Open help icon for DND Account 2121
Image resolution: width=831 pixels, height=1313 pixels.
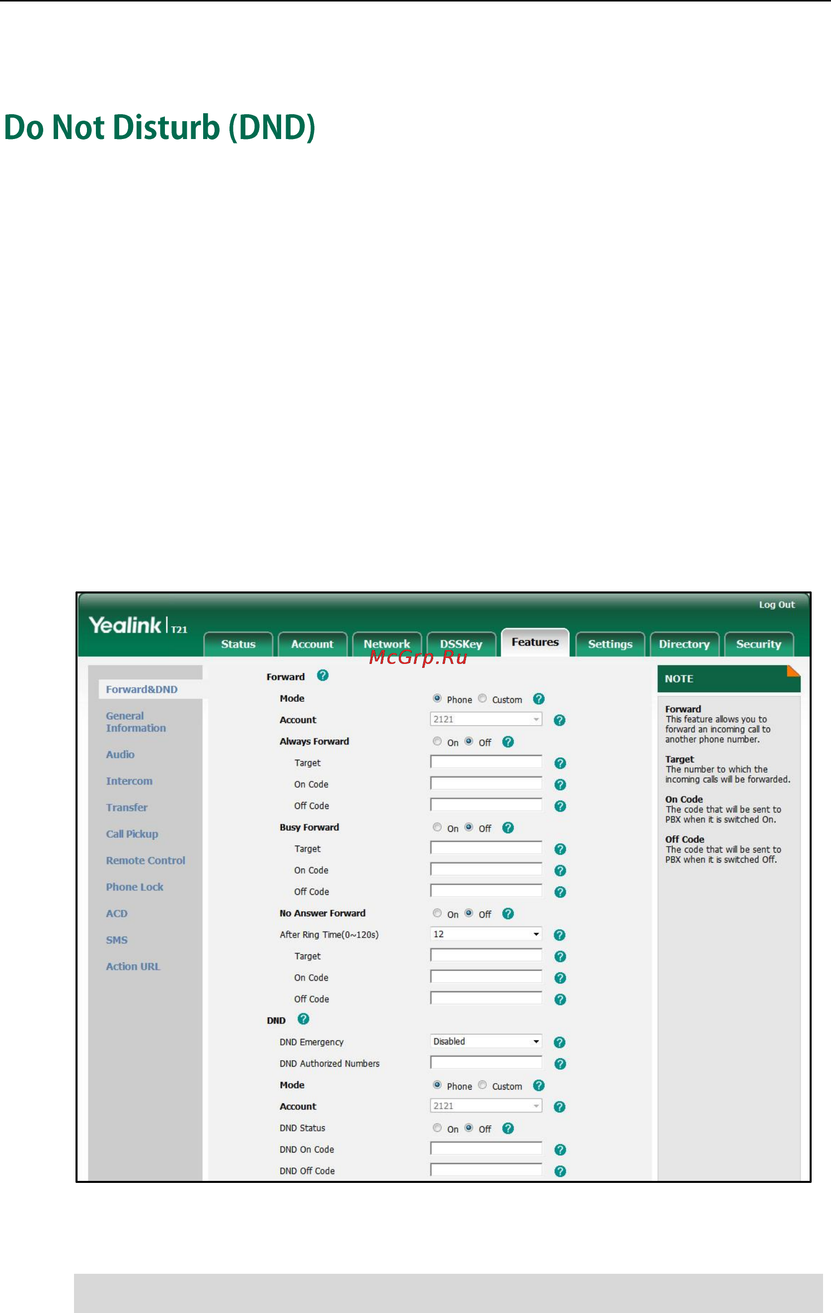pos(559,1107)
